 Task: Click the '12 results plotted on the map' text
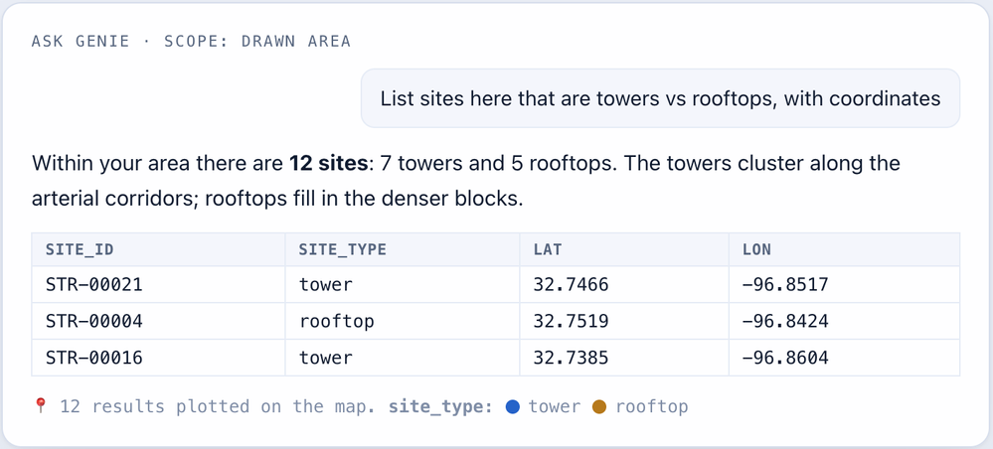pos(214,406)
